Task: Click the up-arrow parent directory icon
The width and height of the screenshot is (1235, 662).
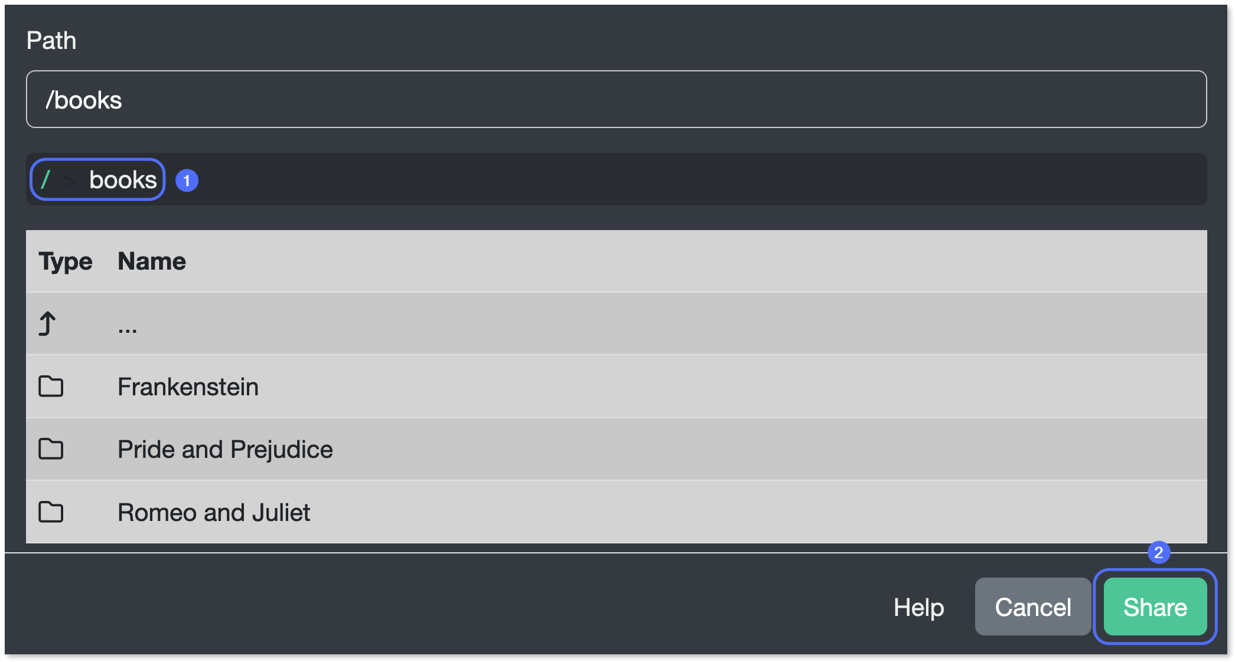Action: point(47,324)
